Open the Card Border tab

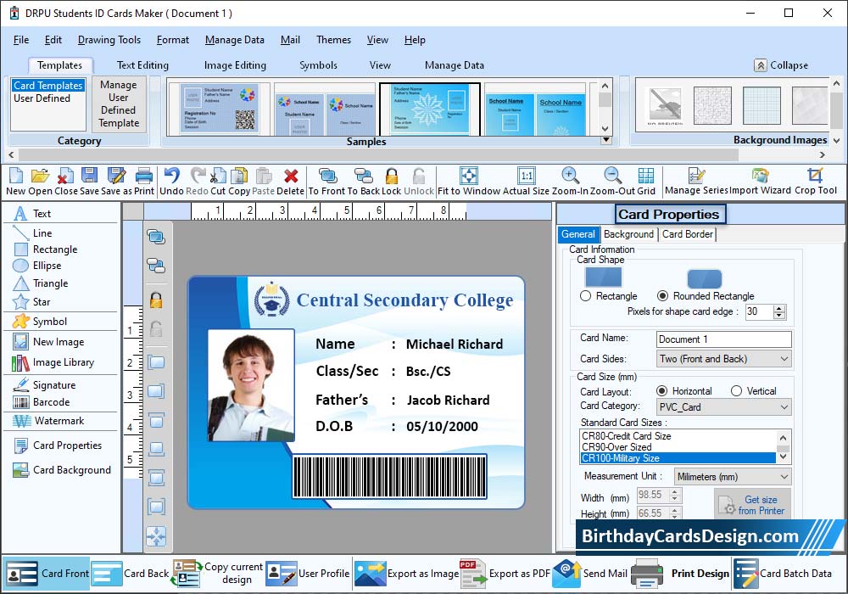coord(688,234)
